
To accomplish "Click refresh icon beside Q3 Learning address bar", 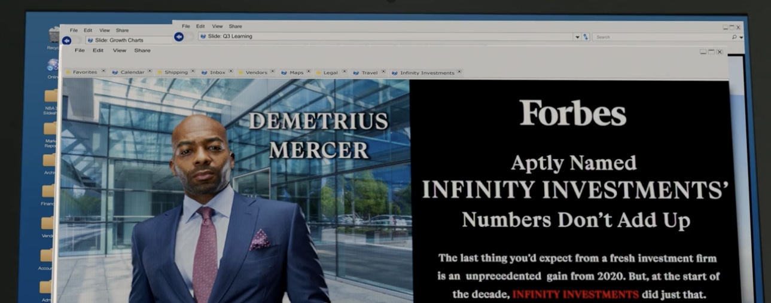I will (586, 37).
